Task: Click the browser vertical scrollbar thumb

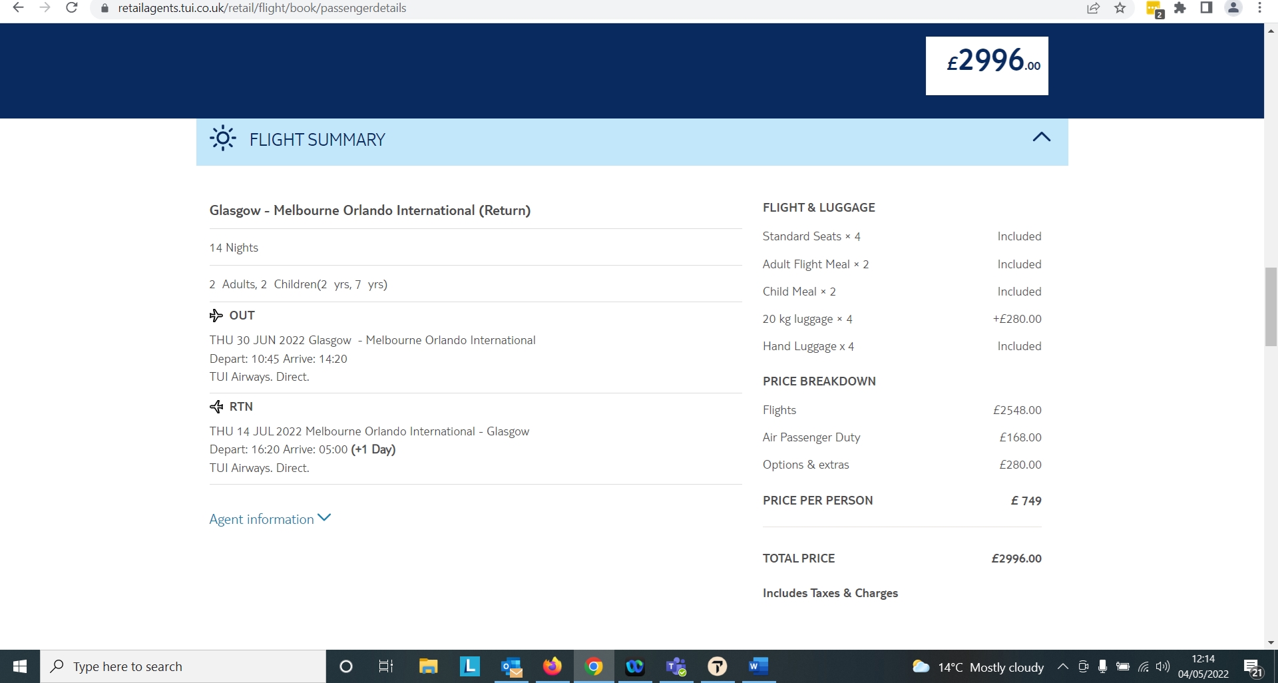Action: (x=1271, y=307)
